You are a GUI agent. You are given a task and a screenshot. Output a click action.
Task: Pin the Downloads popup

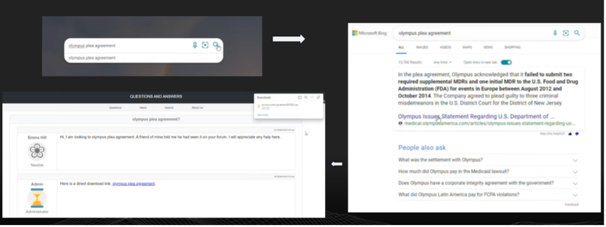tap(318, 98)
